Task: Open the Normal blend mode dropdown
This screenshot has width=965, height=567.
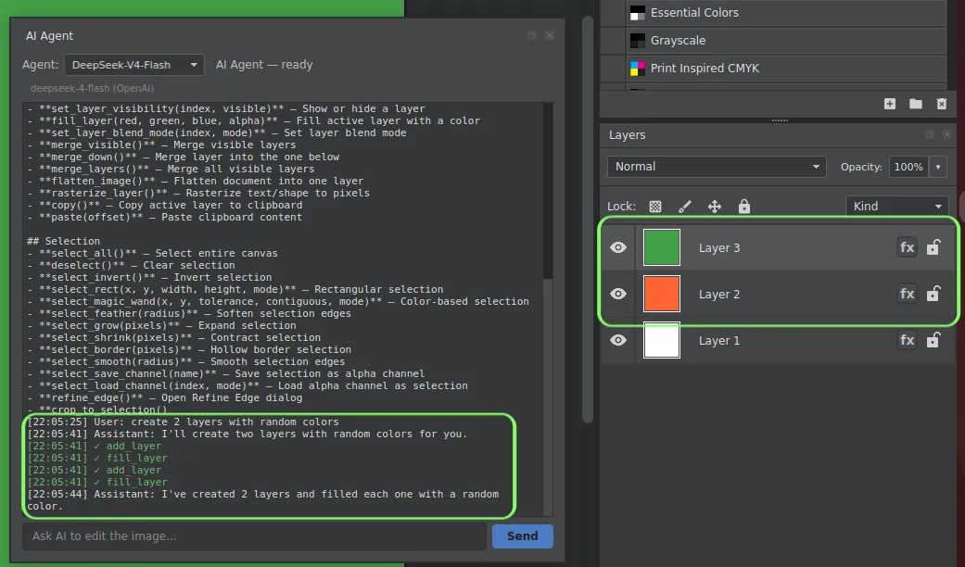Action: (x=717, y=167)
